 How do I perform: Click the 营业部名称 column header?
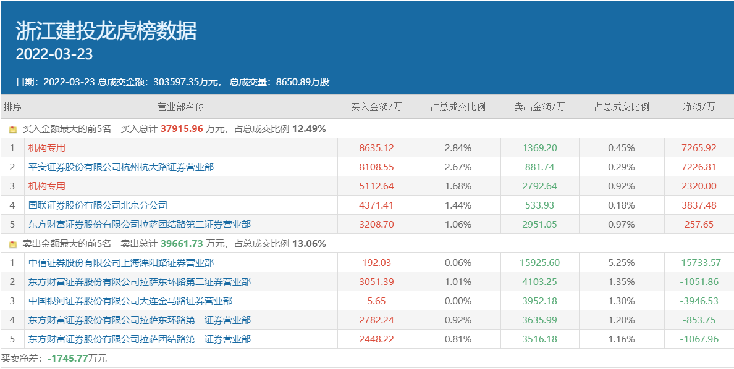click(180, 107)
